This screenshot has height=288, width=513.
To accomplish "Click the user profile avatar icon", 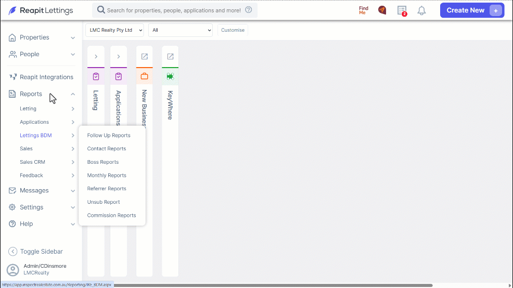I will tap(13, 270).
